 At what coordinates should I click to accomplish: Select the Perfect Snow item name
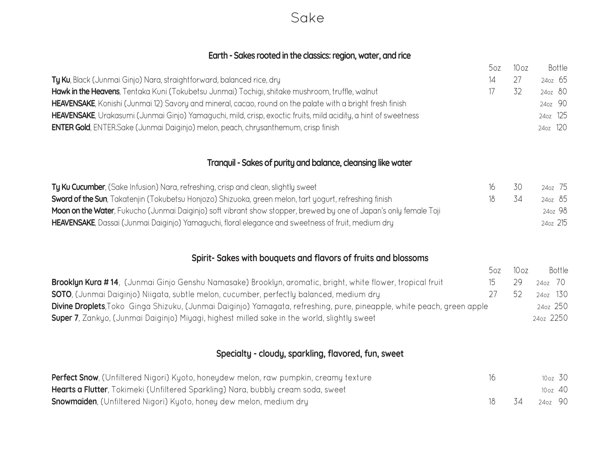pos(75,378)
